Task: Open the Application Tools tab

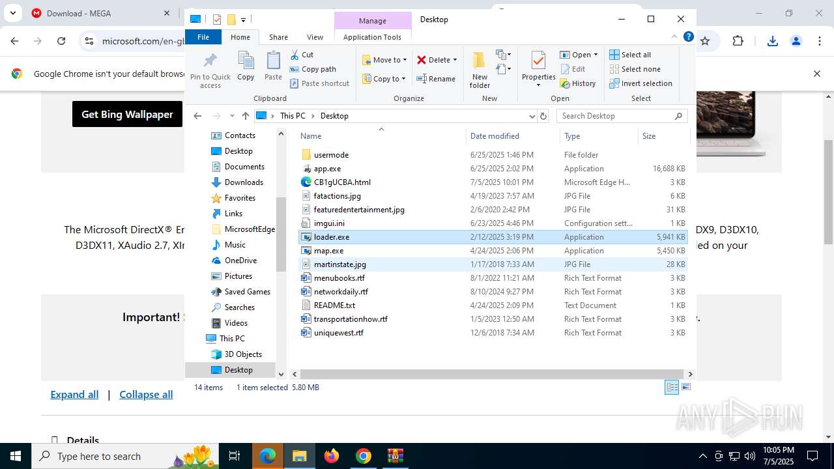Action: [372, 37]
